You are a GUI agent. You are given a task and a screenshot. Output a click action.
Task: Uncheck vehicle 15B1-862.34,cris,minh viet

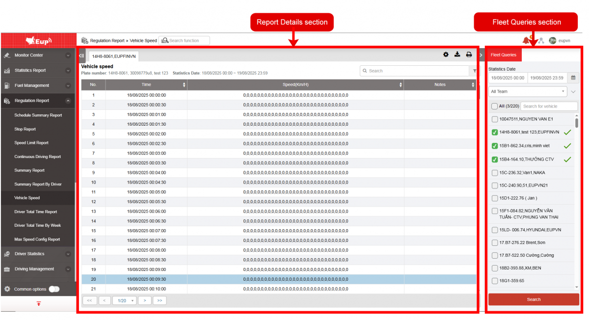coord(494,146)
